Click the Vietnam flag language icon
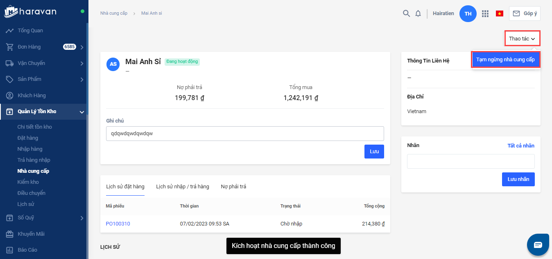552x259 pixels. click(x=499, y=13)
